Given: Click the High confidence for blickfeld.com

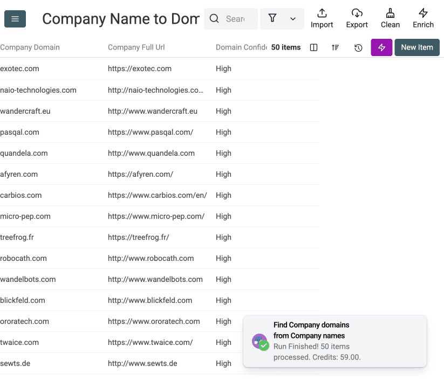Looking at the screenshot, I should point(223,300).
